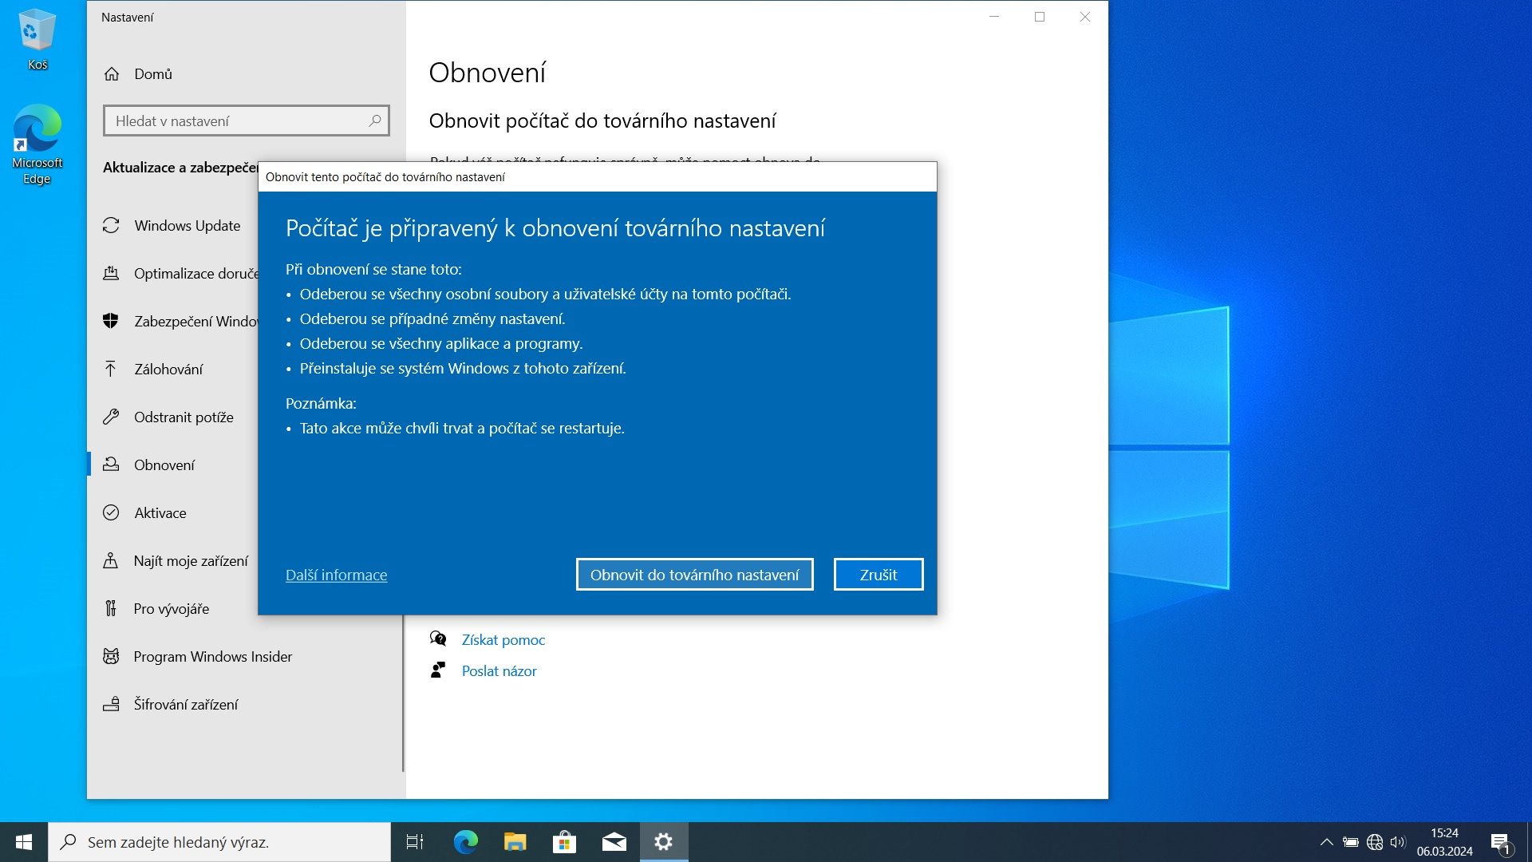The image size is (1532, 862).
Task: Click the battery tray icon
Action: click(x=1351, y=842)
